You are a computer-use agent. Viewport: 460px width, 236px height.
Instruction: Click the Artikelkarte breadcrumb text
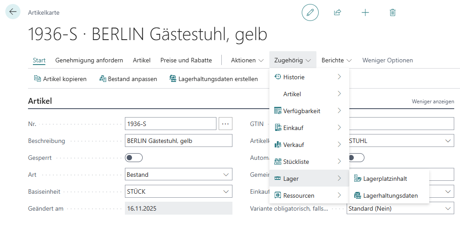pos(44,12)
